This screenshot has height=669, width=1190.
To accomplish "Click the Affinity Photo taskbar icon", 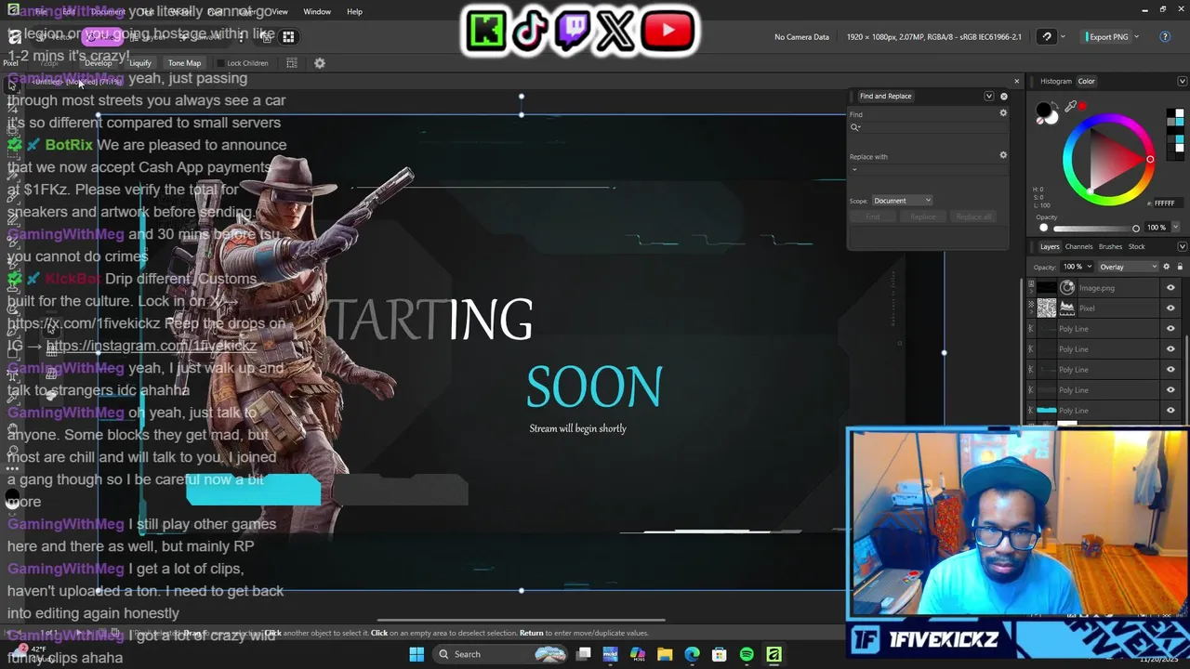I will tap(773, 654).
